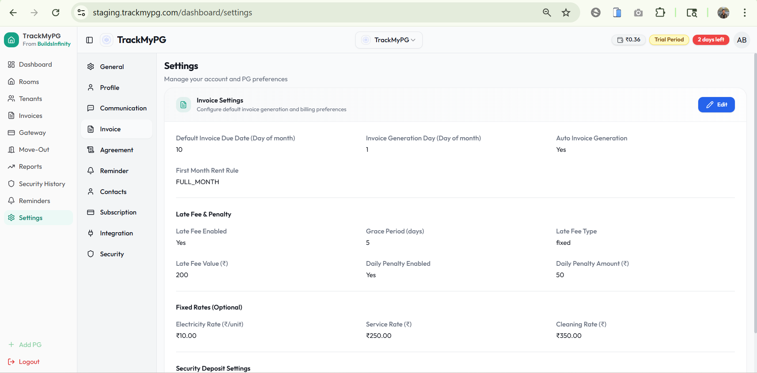Open Reports page
The image size is (757, 373).
[38, 166]
